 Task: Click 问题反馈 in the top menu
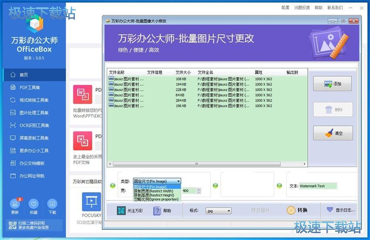302,7
